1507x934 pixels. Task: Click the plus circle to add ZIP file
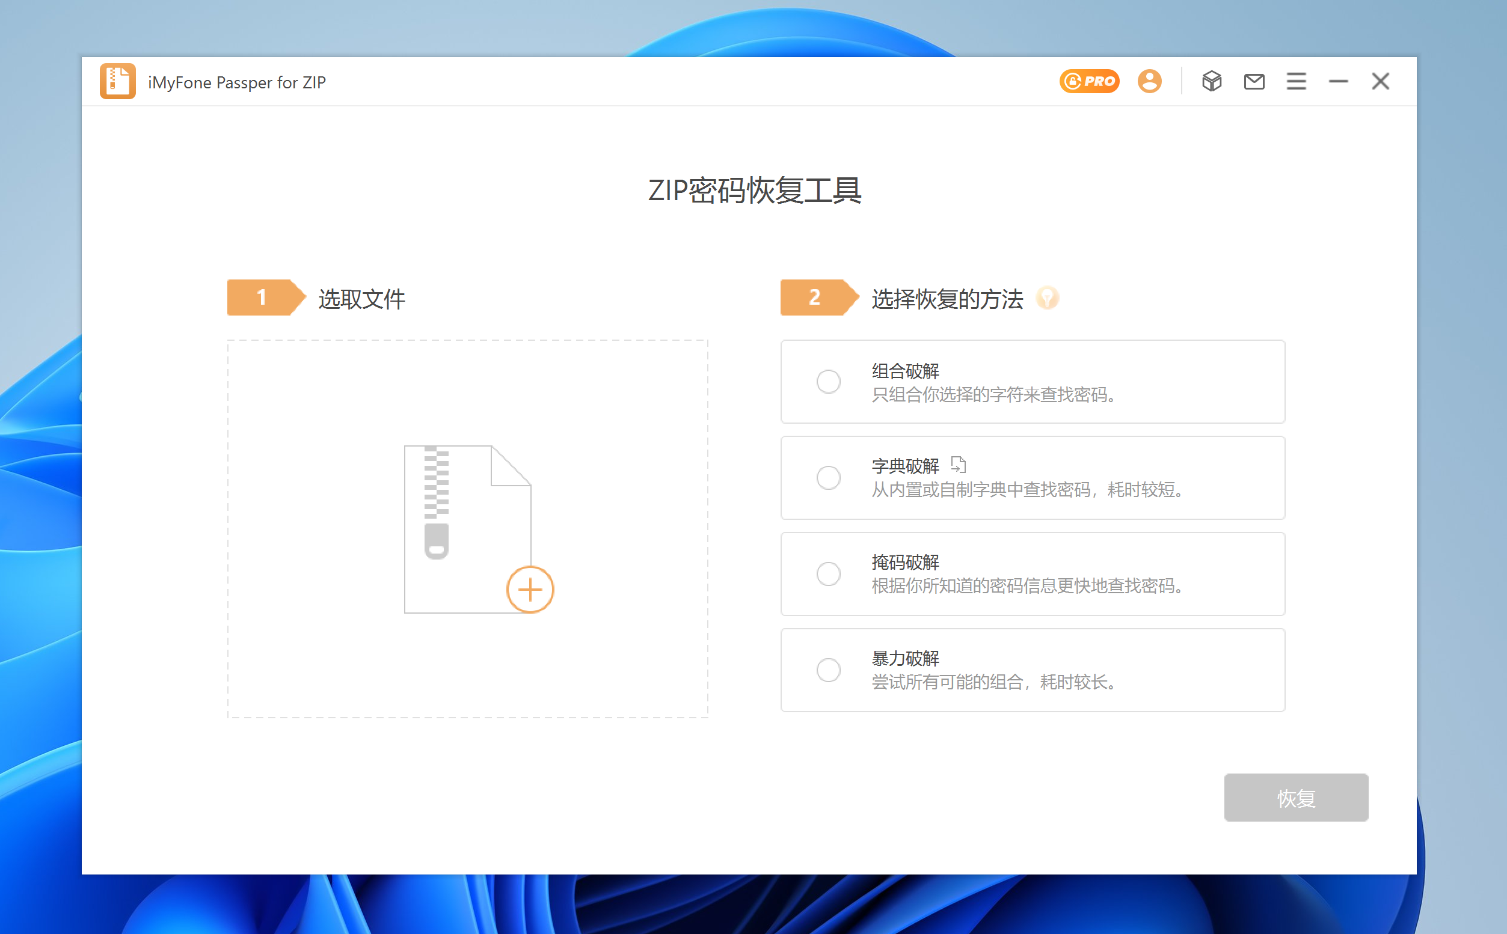(530, 589)
